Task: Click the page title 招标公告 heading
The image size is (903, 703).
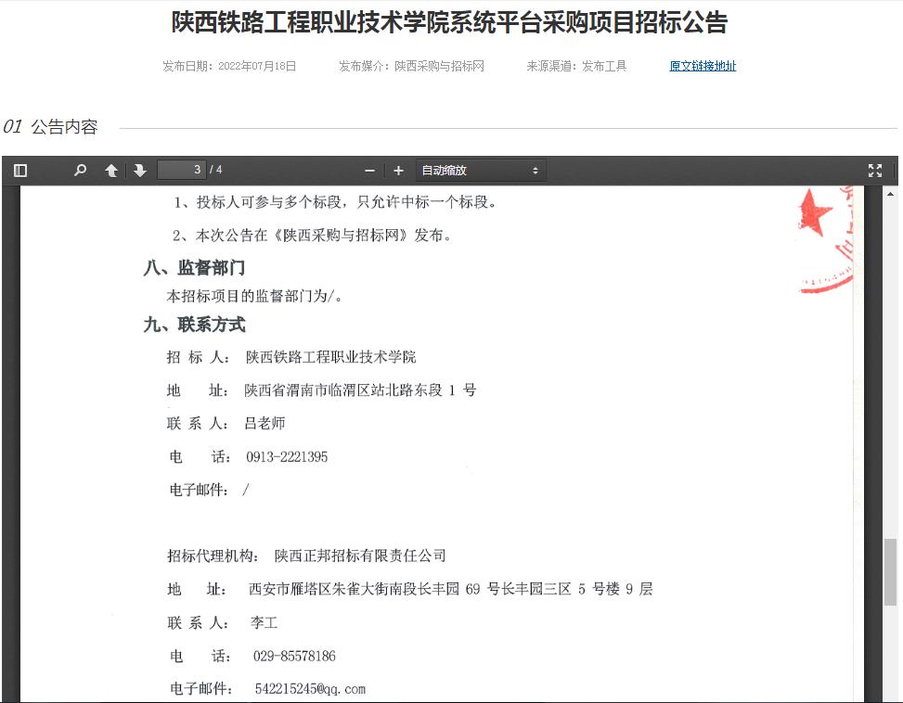Action: point(449,22)
